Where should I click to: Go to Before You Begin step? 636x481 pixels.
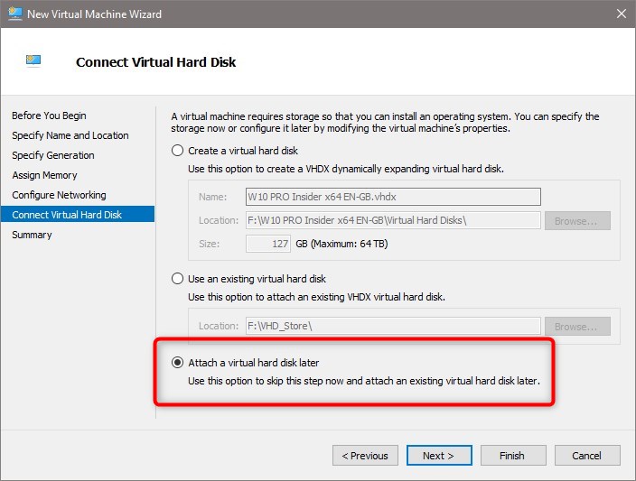(49, 116)
